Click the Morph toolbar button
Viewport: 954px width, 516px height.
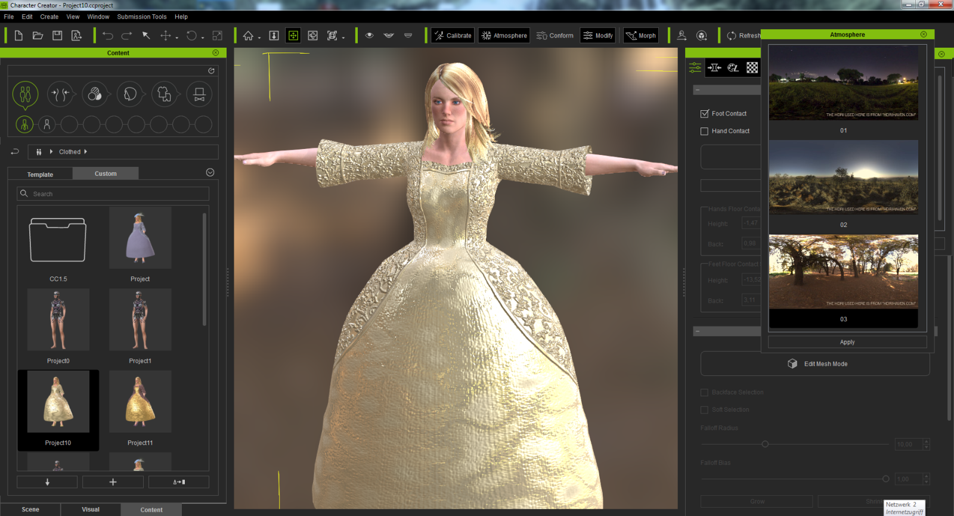tap(641, 36)
